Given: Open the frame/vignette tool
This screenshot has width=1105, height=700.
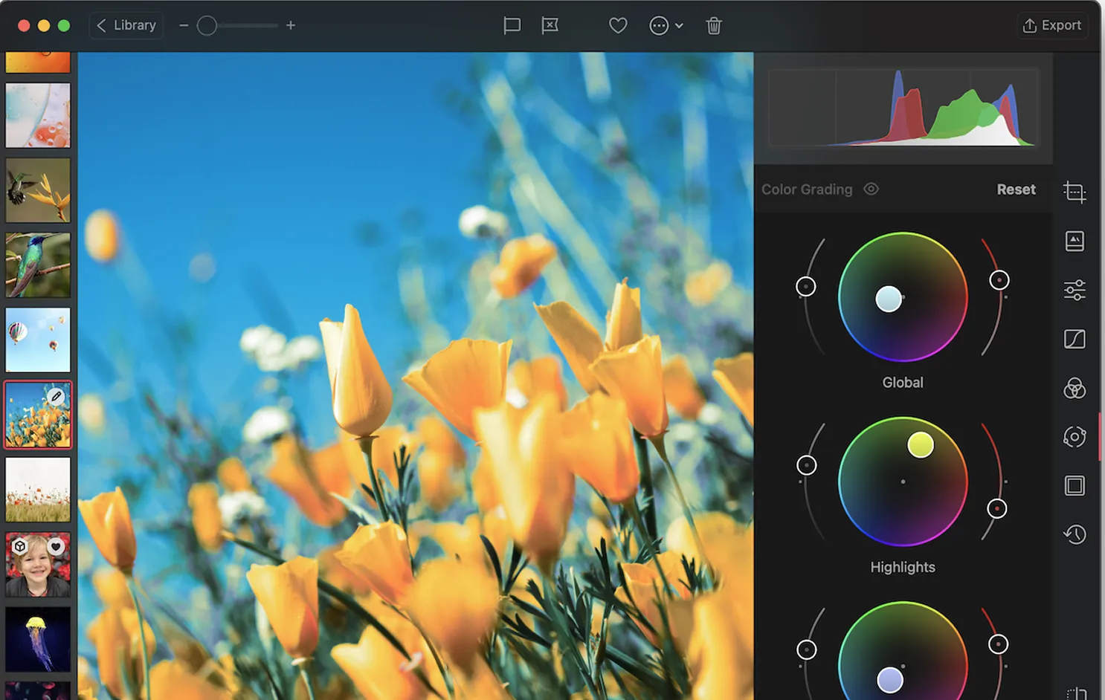Looking at the screenshot, I should point(1075,486).
